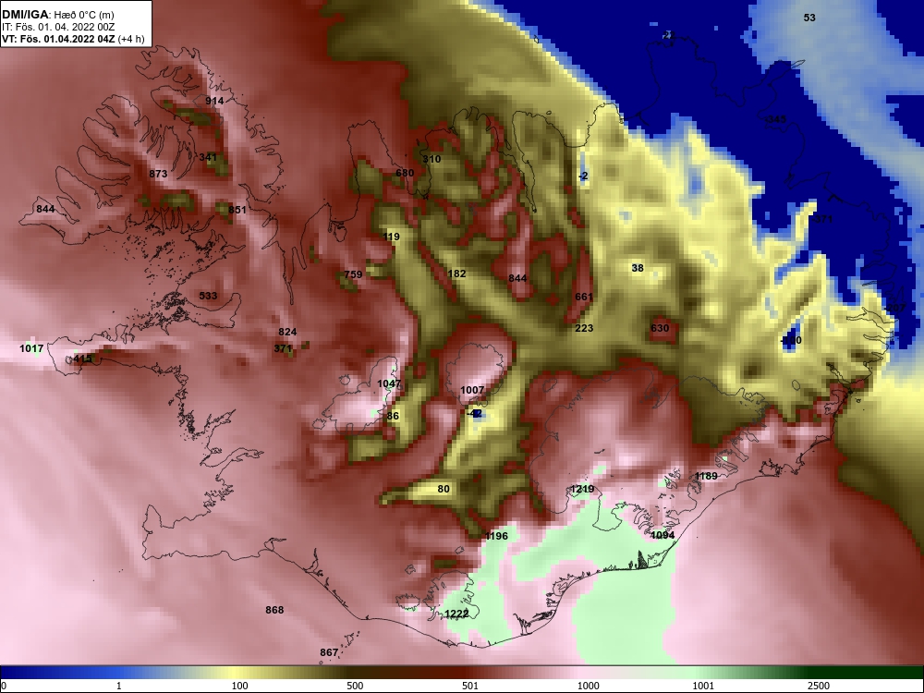Screen dimensions: 924x693
Task: Click the 1189 height value
Action: [x=706, y=476]
